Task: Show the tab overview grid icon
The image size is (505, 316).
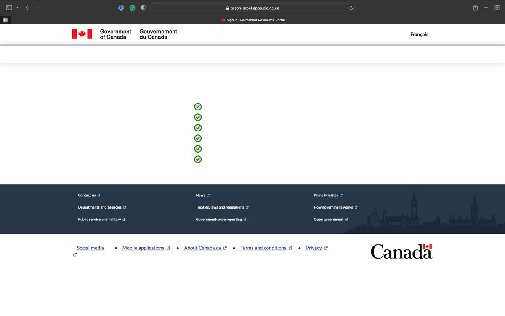Action: tap(497, 8)
